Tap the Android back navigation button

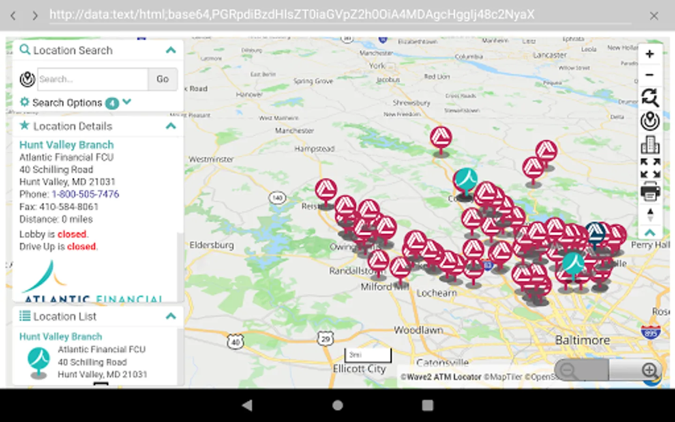pyautogui.click(x=247, y=405)
